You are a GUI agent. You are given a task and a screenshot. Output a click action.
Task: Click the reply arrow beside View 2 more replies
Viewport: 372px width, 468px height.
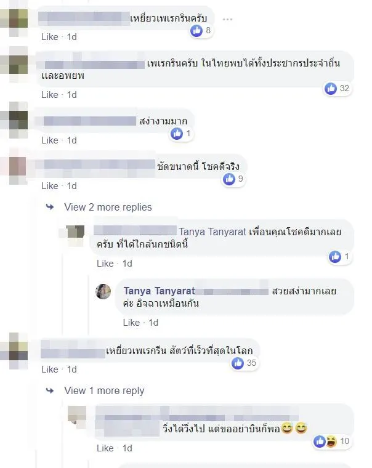[50, 207]
